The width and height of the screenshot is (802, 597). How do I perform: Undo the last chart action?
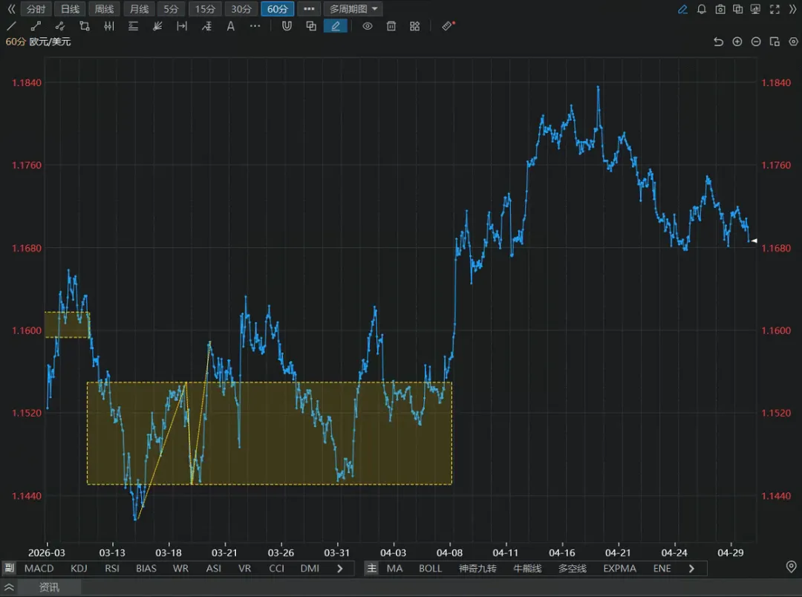[x=719, y=42]
